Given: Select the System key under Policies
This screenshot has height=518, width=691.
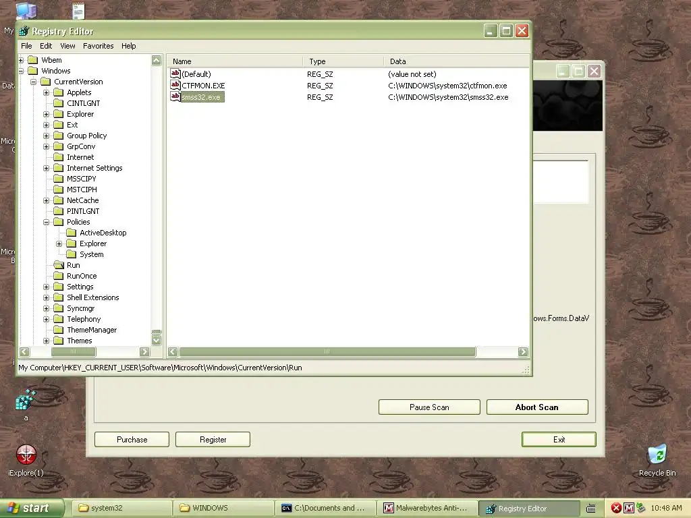Looking at the screenshot, I should coord(92,254).
